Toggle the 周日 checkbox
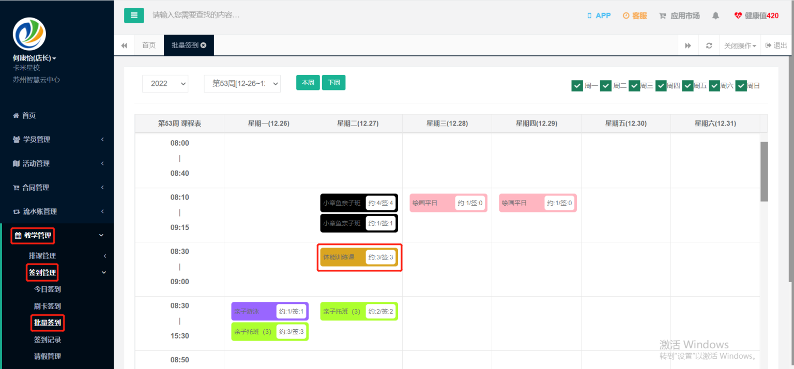794x369 pixels. tap(741, 86)
